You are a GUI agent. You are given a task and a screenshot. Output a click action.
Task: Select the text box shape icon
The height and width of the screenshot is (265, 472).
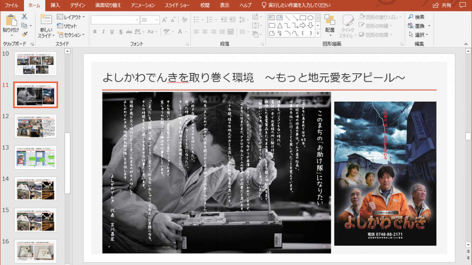point(272,18)
